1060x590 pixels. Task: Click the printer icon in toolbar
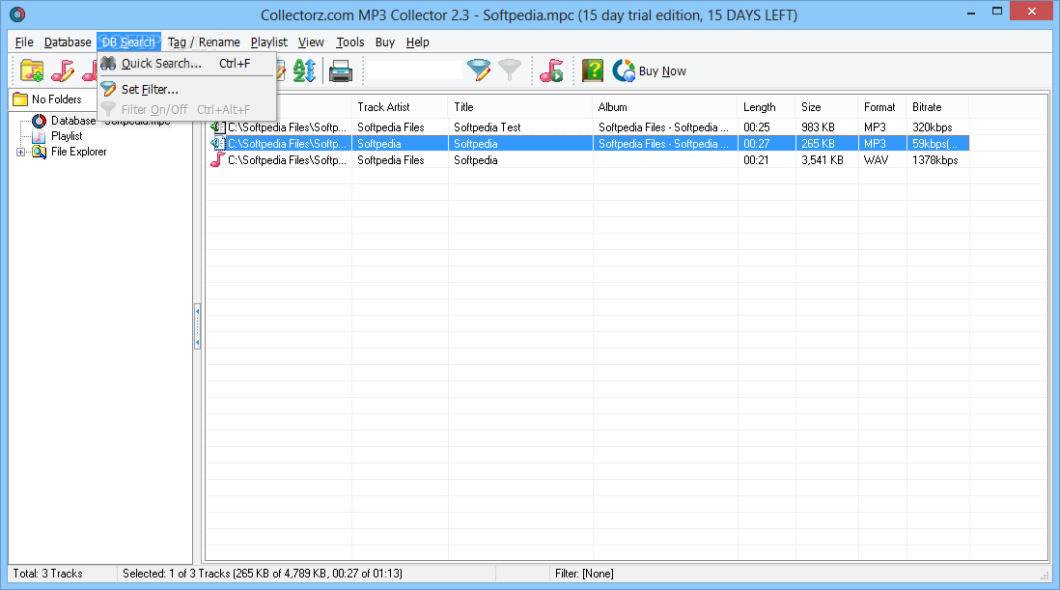click(x=341, y=70)
